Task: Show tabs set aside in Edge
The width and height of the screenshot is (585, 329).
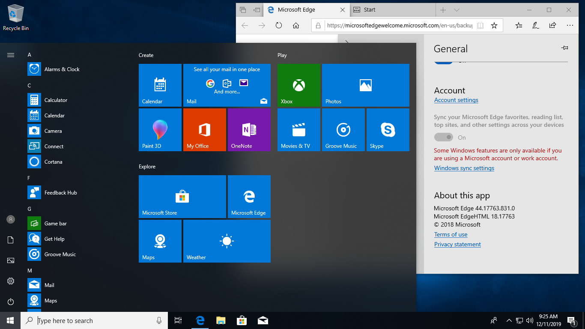Action: click(x=243, y=10)
